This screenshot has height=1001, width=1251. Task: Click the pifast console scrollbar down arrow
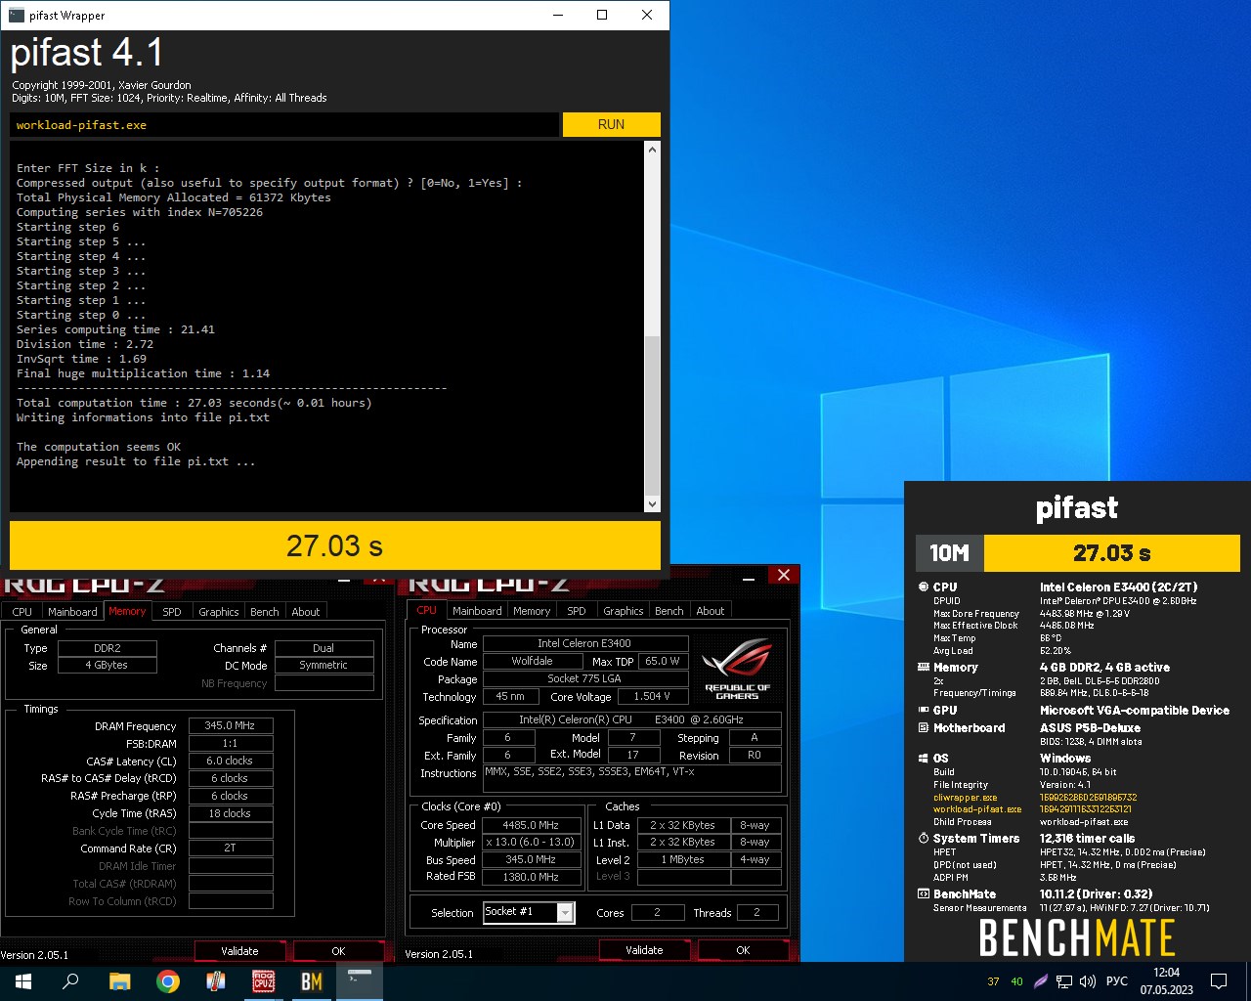click(653, 504)
